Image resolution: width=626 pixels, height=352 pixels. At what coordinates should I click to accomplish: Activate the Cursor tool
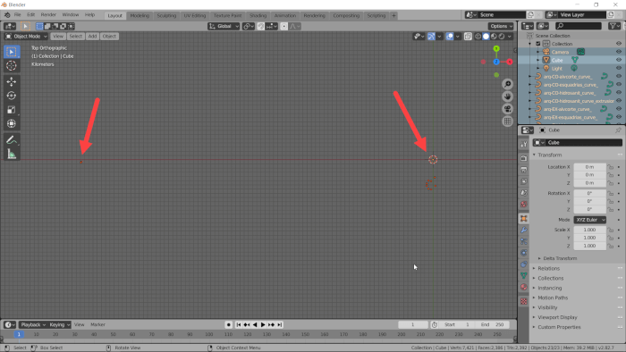pos(11,65)
